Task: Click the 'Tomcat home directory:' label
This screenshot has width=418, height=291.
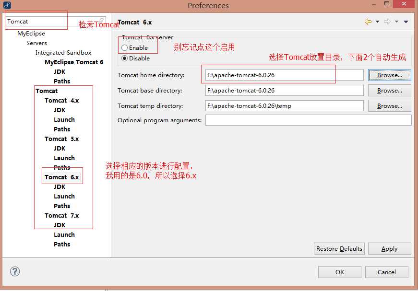Action: coord(151,75)
